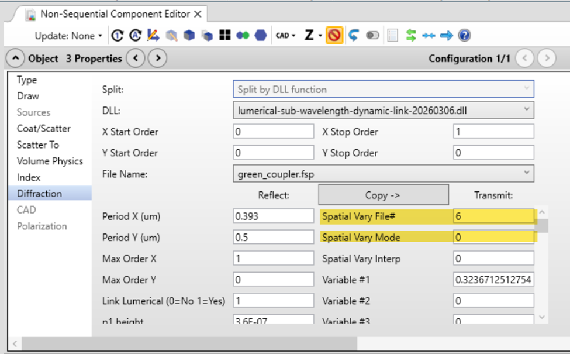The image size is (570, 354).
Task: Click the blue right arrow icon
Action: (447, 35)
